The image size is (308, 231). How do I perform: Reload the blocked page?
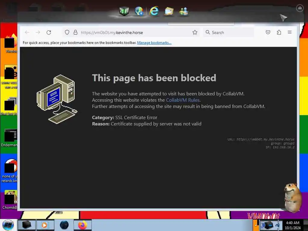pyautogui.click(x=49, y=32)
